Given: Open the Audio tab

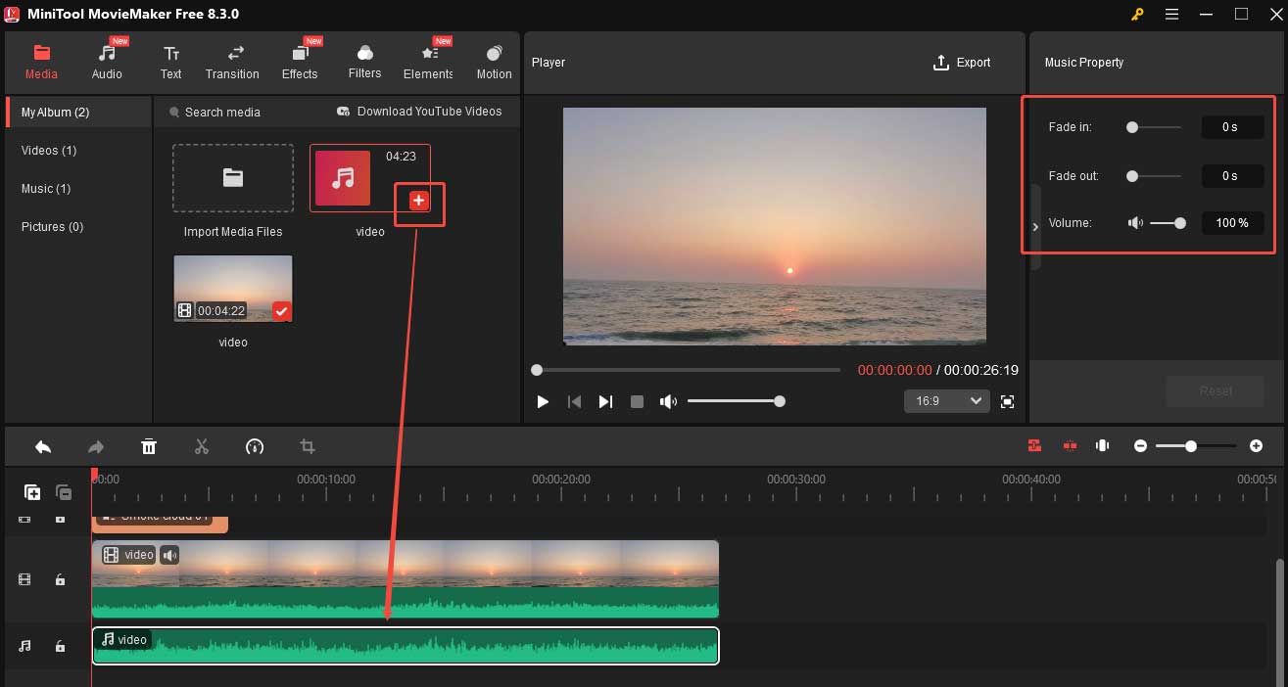Looking at the screenshot, I should (x=108, y=62).
